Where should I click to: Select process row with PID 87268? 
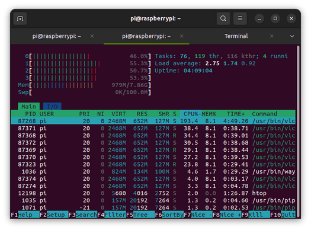153,121
